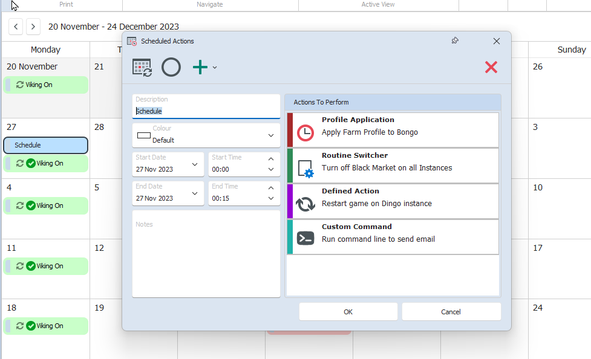The width and height of the screenshot is (591, 359).
Task: Open the End Date picker dropdown
Action: click(195, 193)
